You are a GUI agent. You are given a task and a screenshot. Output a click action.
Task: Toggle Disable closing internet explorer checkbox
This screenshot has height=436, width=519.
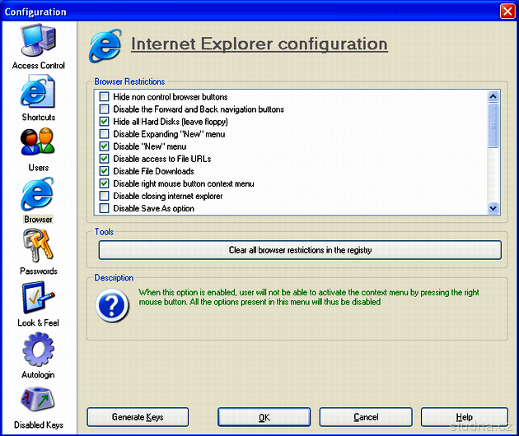[x=105, y=196]
